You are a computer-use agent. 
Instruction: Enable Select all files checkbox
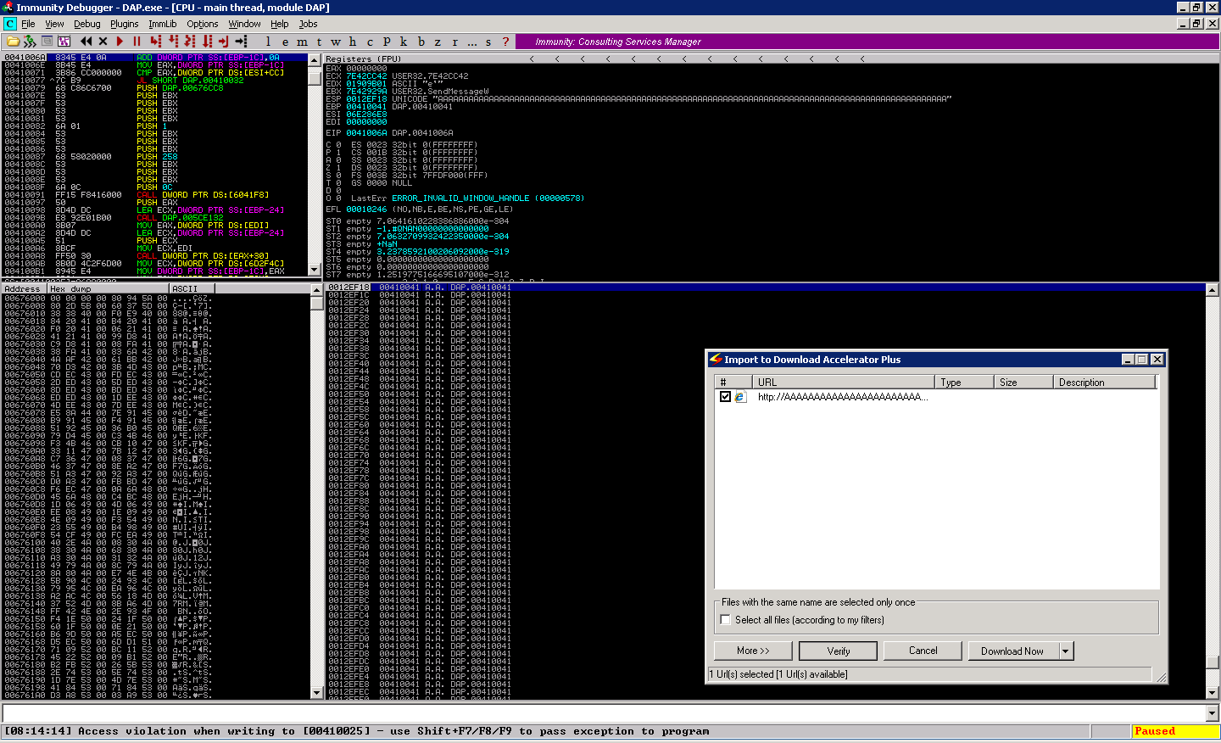(x=725, y=620)
